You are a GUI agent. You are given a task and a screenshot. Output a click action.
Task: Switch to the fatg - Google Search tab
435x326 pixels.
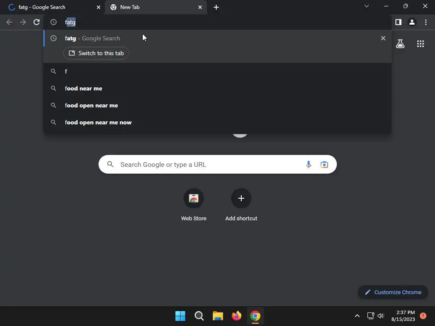[53, 7]
